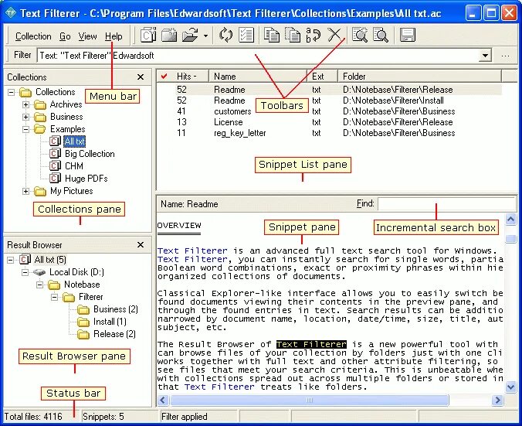The image size is (522, 426).
Task: Sort by the Hits column header
Action: 190,77
